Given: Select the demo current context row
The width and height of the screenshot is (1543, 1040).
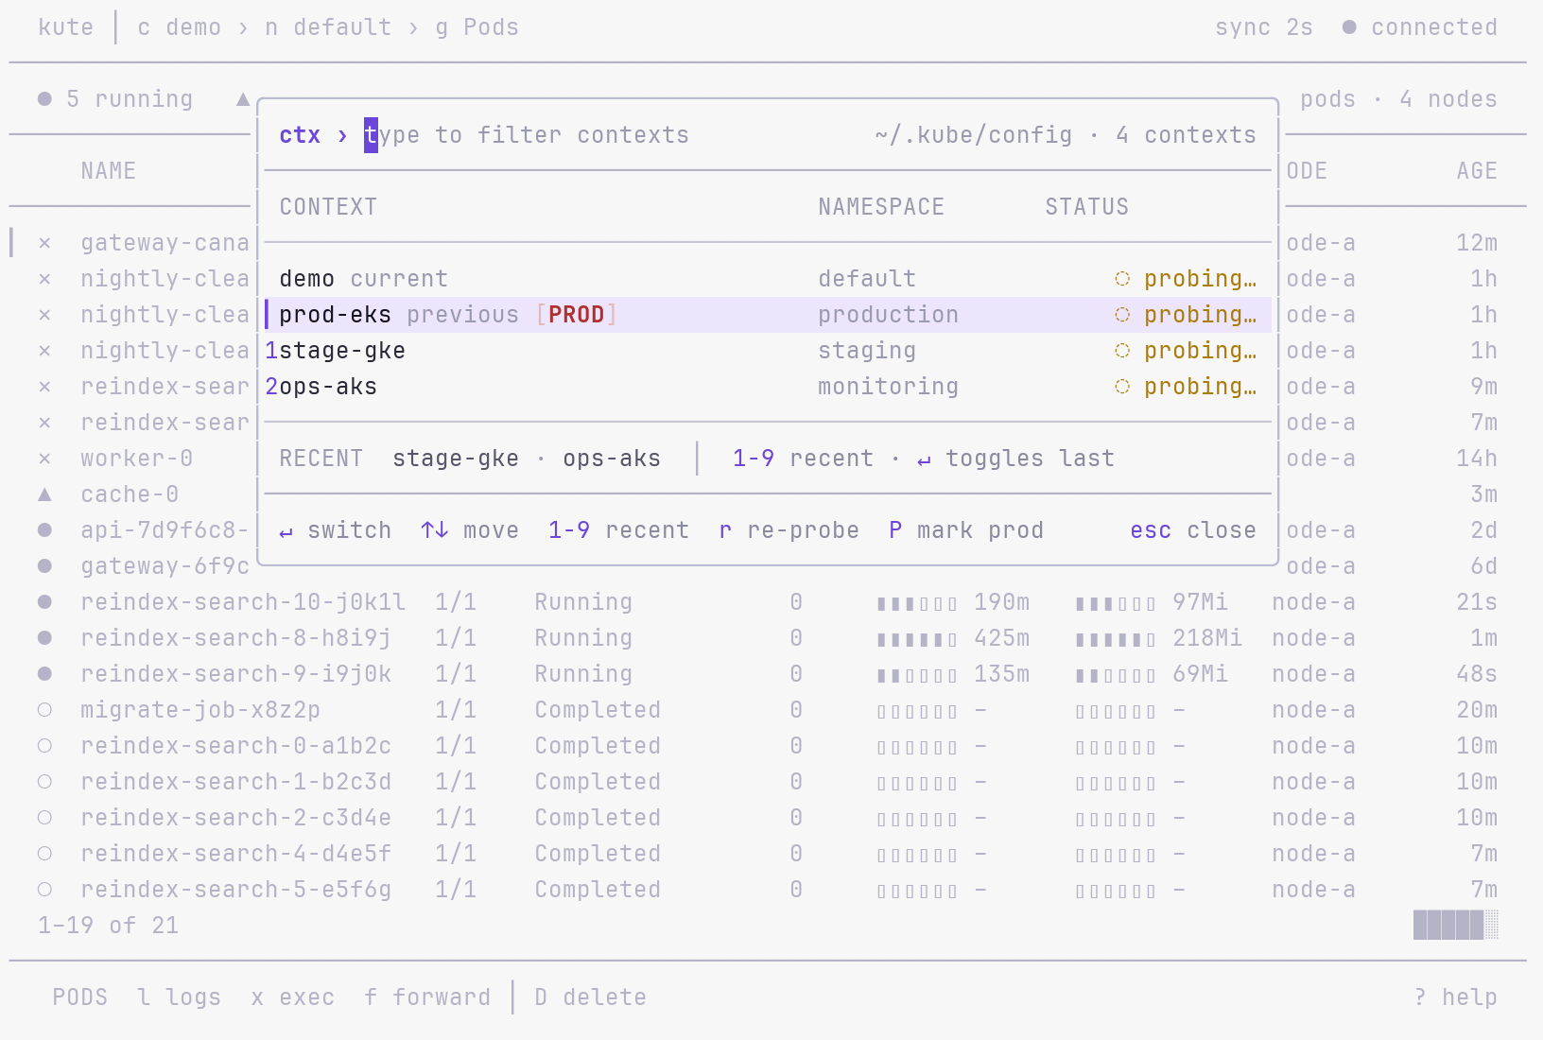Looking at the screenshot, I should pyautogui.click(x=768, y=279).
